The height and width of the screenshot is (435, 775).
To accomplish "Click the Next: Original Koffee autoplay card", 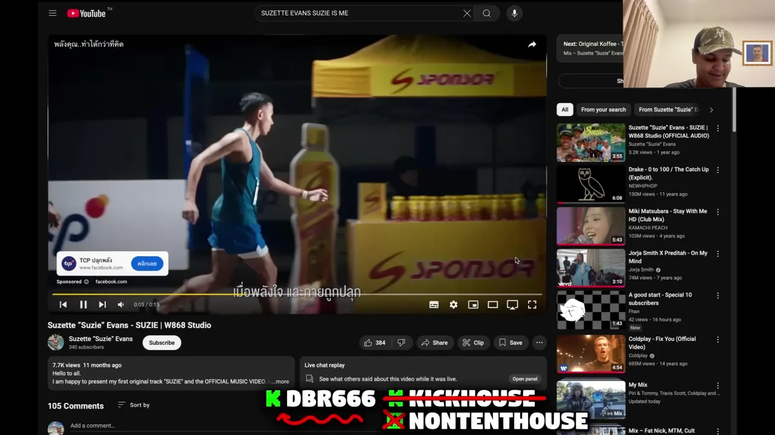I will (590, 48).
